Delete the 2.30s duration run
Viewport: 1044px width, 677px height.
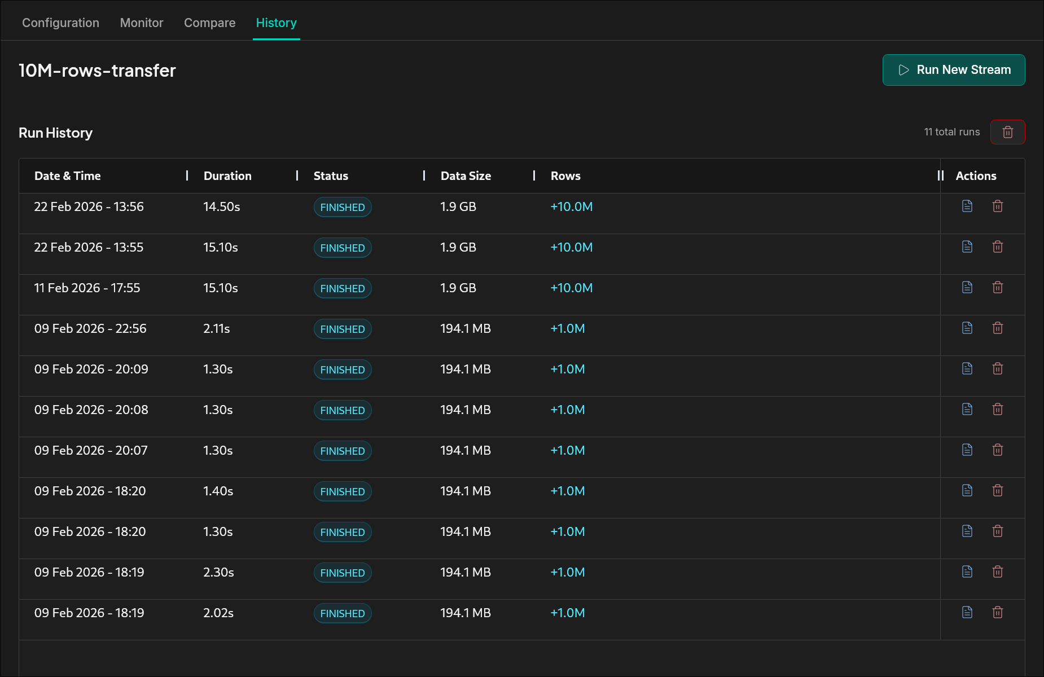tap(998, 572)
